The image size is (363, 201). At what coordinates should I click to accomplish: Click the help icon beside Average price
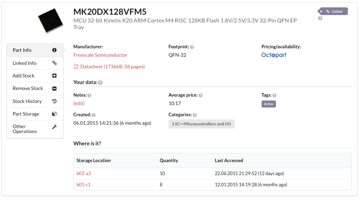pyautogui.click(x=201, y=95)
